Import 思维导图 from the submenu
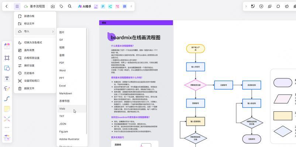The height and width of the screenshot is (147, 296). click(72, 101)
